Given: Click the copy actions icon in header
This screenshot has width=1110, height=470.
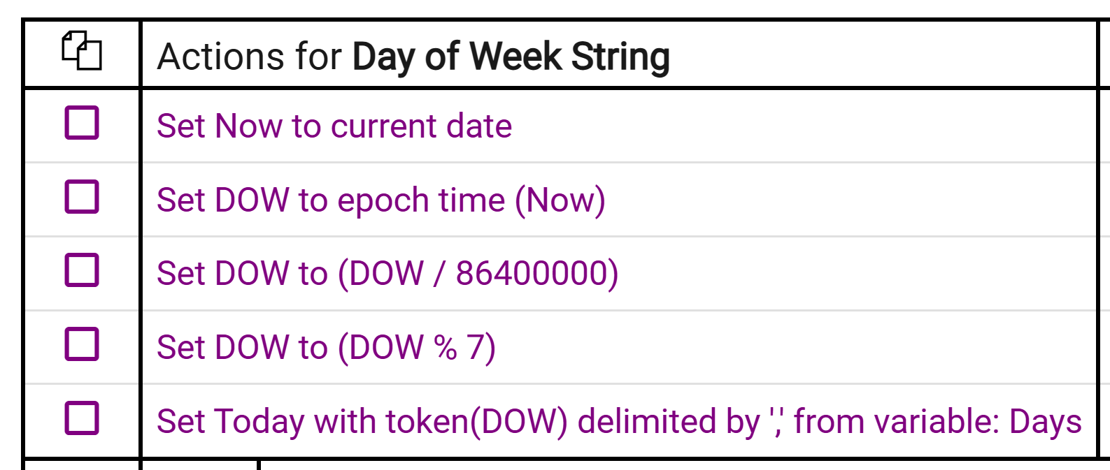Looking at the screenshot, I should pyautogui.click(x=82, y=51).
